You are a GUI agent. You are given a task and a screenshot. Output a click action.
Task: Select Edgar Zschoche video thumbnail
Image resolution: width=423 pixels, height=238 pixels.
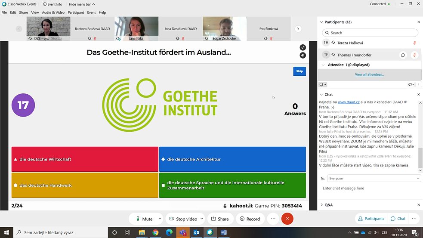225,28
